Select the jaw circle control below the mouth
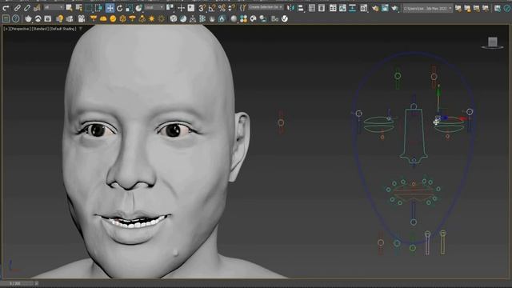 click(x=414, y=222)
